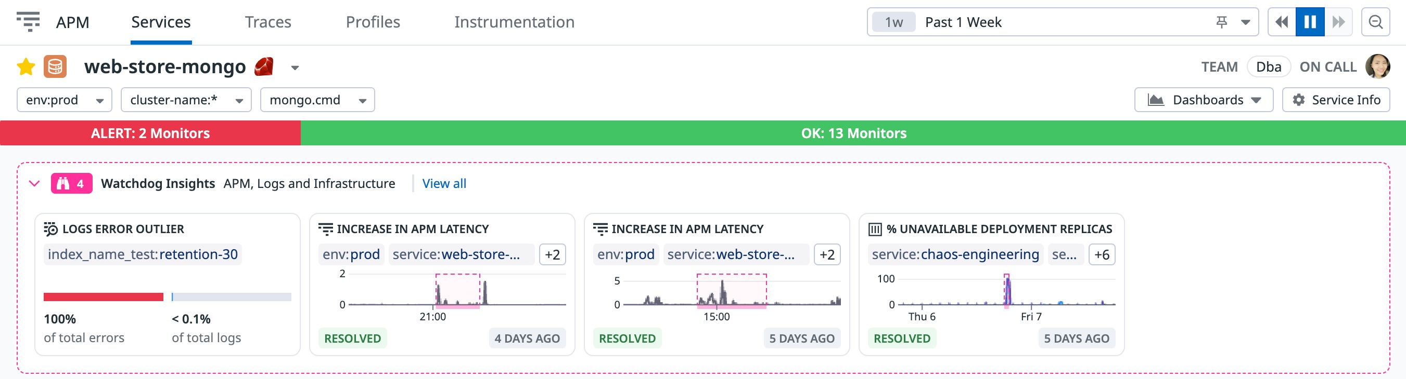Open the env:prod dropdown
1406x379 pixels.
coord(65,100)
